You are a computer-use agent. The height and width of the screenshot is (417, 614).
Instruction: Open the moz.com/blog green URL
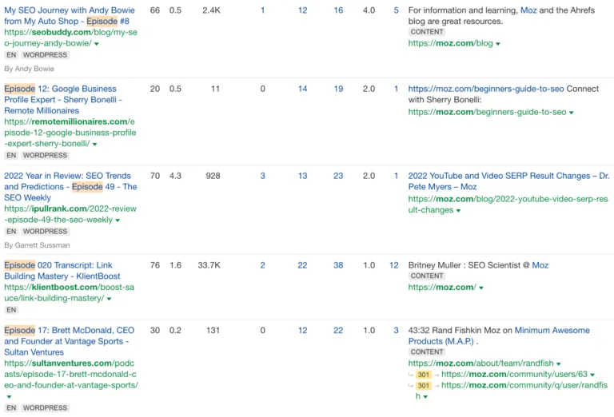click(x=450, y=43)
